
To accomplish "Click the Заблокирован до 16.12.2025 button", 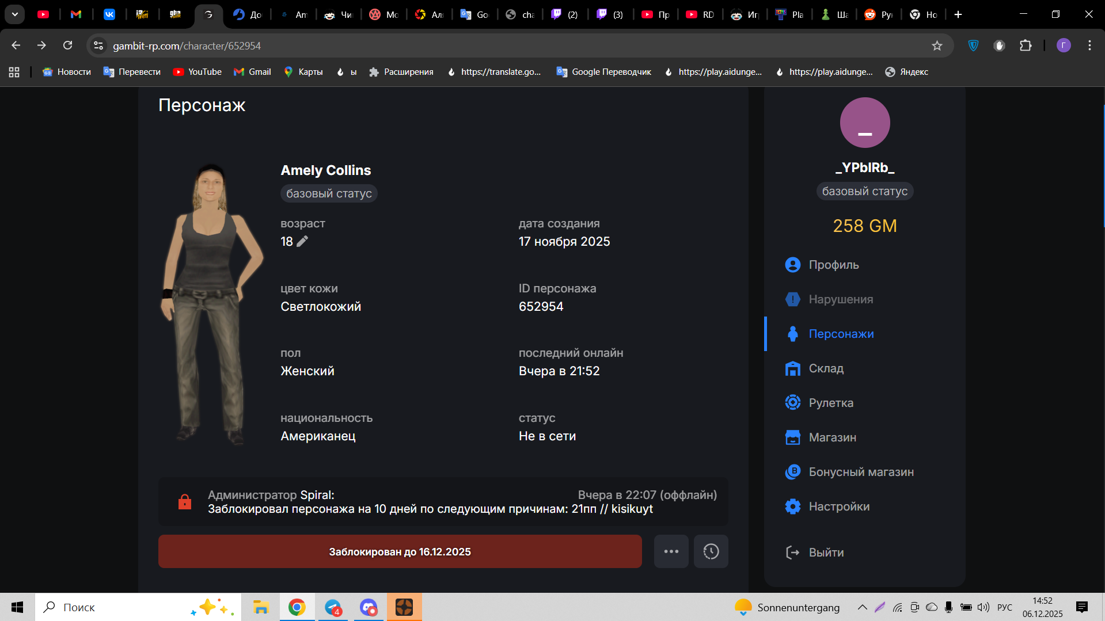I will (x=400, y=551).
